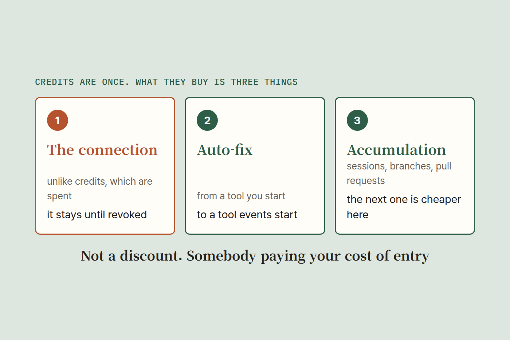Click "sessions, branches, pull requests" text
Image resolution: width=510 pixels, height=340 pixels.
399,173
